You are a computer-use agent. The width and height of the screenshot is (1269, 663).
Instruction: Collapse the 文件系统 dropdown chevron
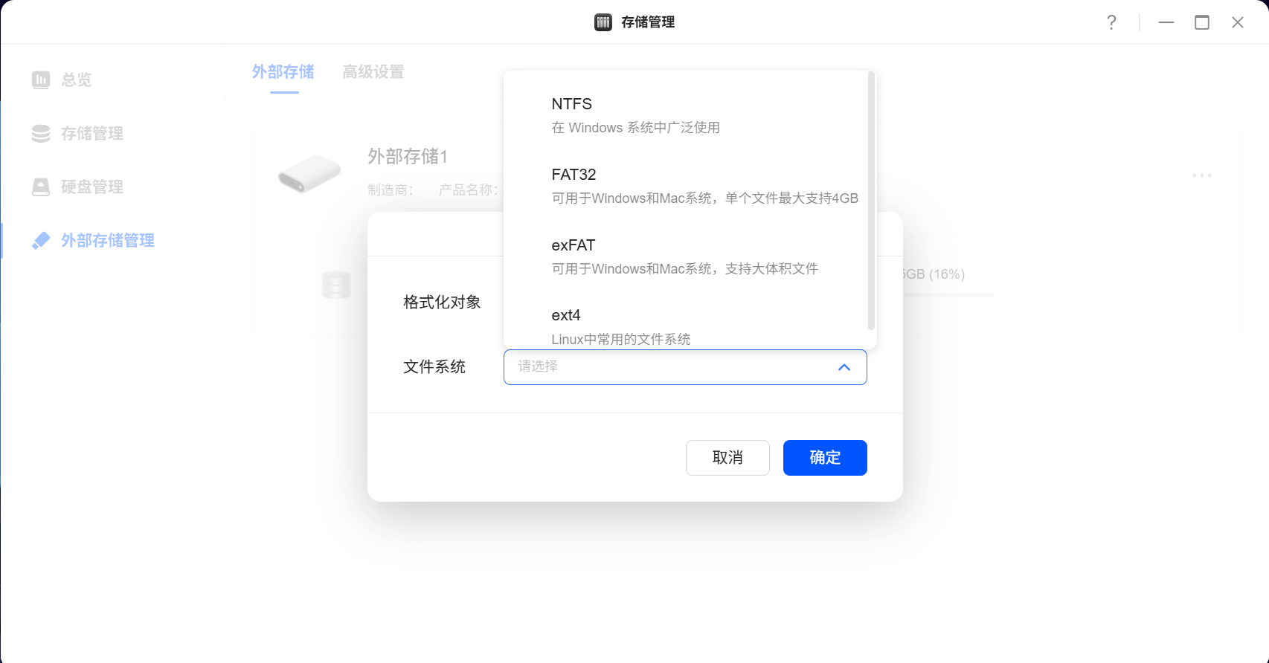pos(844,367)
